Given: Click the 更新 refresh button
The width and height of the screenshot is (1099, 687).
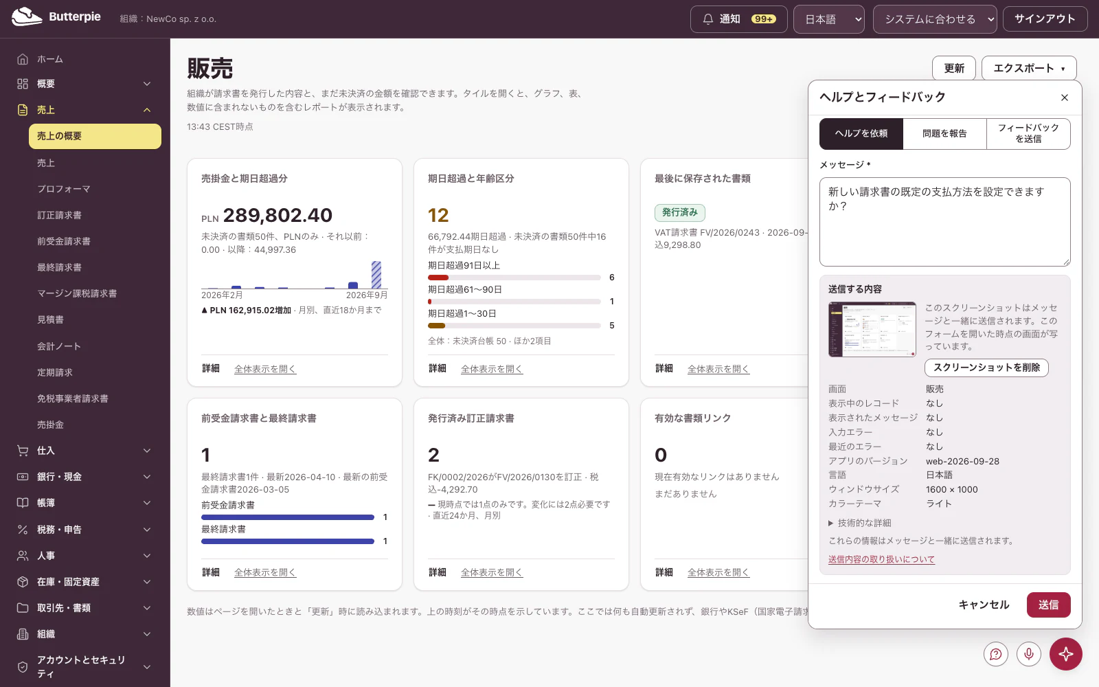Looking at the screenshot, I should pos(954,68).
